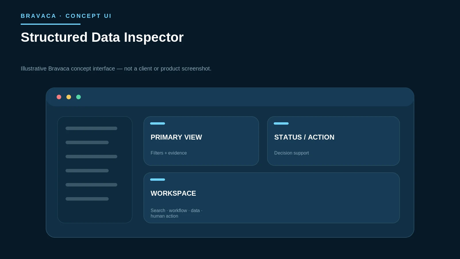The width and height of the screenshot is (460, 259).
Task: Select 'Decision support' text
Action: (x=292, y=153)
